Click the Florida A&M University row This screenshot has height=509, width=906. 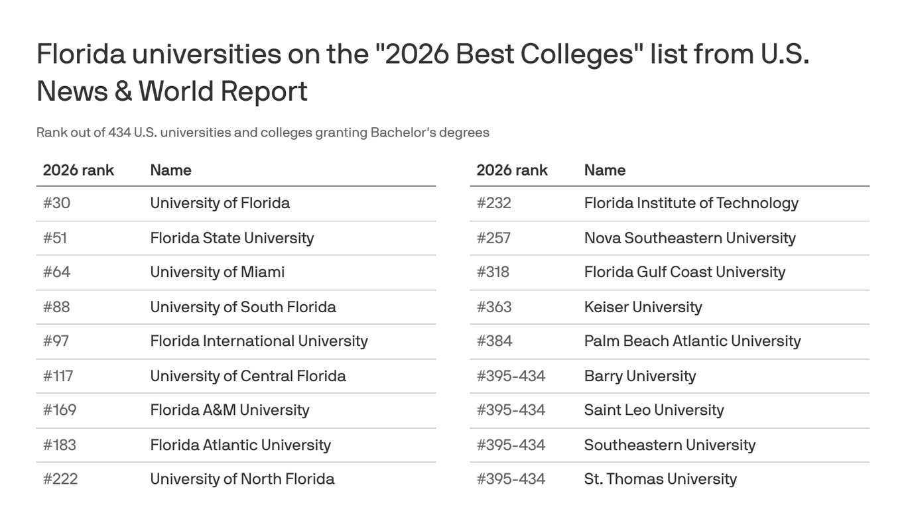(229, 410)
